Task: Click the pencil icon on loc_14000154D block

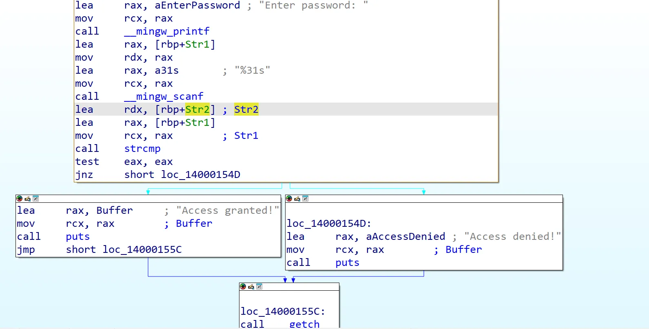Action: point(297,199)
